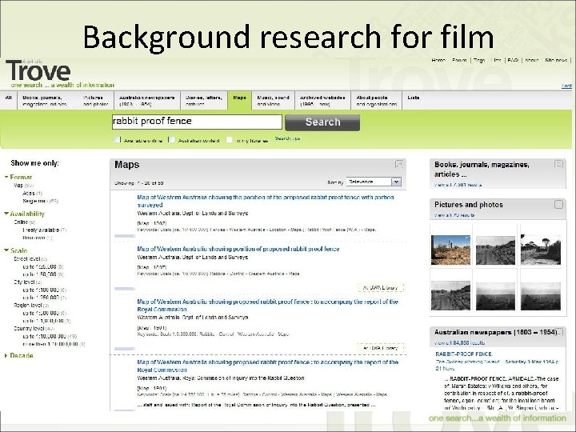This screenshot has height=432, width=576.
Task: Open the last thumbnail in bottom photo row
Action: tap(541, 296)
